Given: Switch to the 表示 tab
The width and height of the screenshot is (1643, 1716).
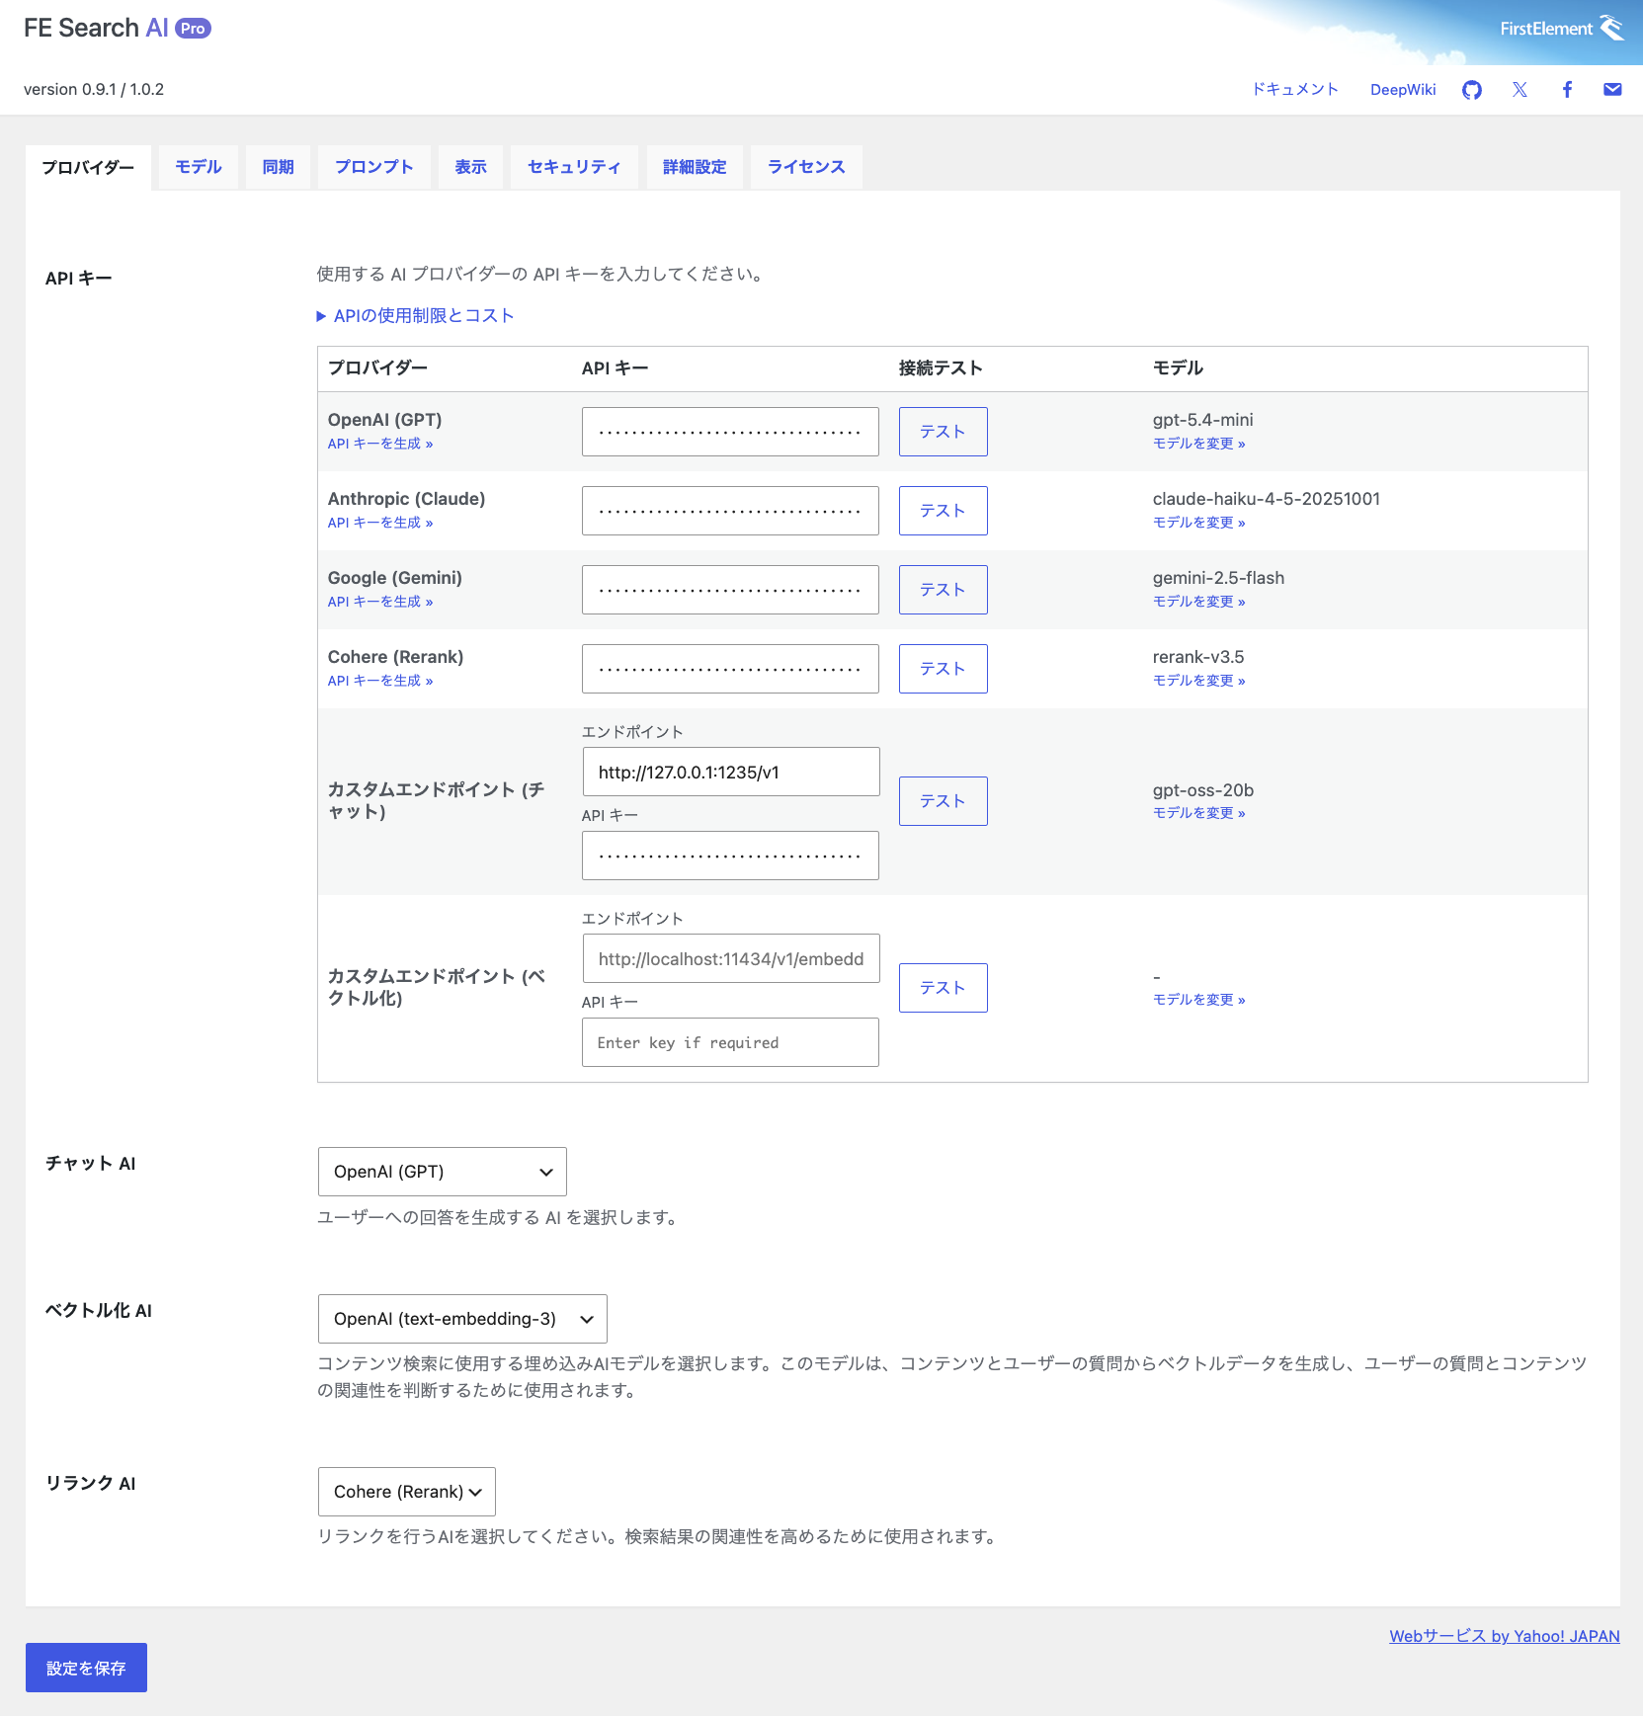Looking at the screenshot, I should [470, 167].
